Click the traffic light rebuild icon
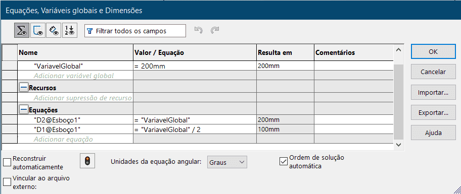Screen dimensions: 461x194 point(87,161)
